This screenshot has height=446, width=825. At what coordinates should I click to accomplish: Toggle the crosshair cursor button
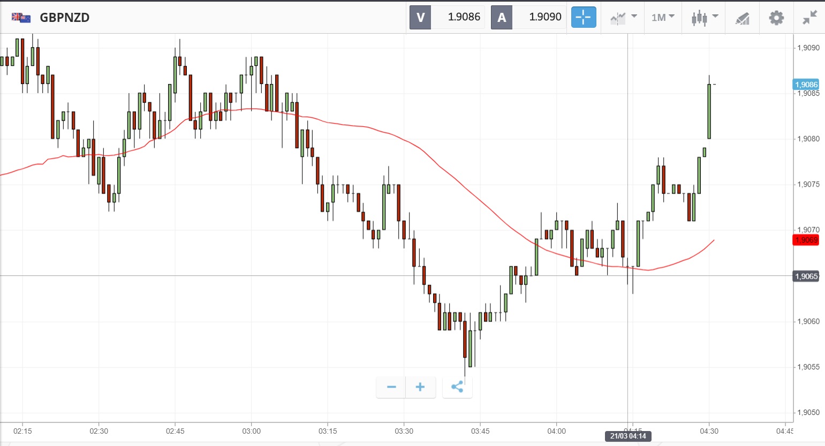click(584, 18)
